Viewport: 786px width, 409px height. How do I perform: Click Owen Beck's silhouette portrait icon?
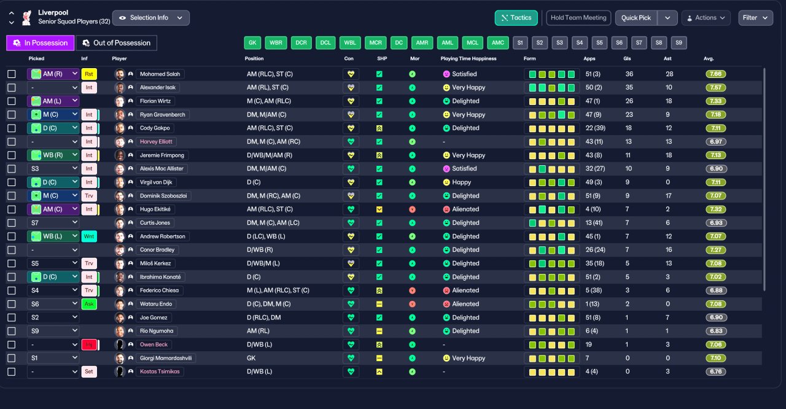[120, 345]
